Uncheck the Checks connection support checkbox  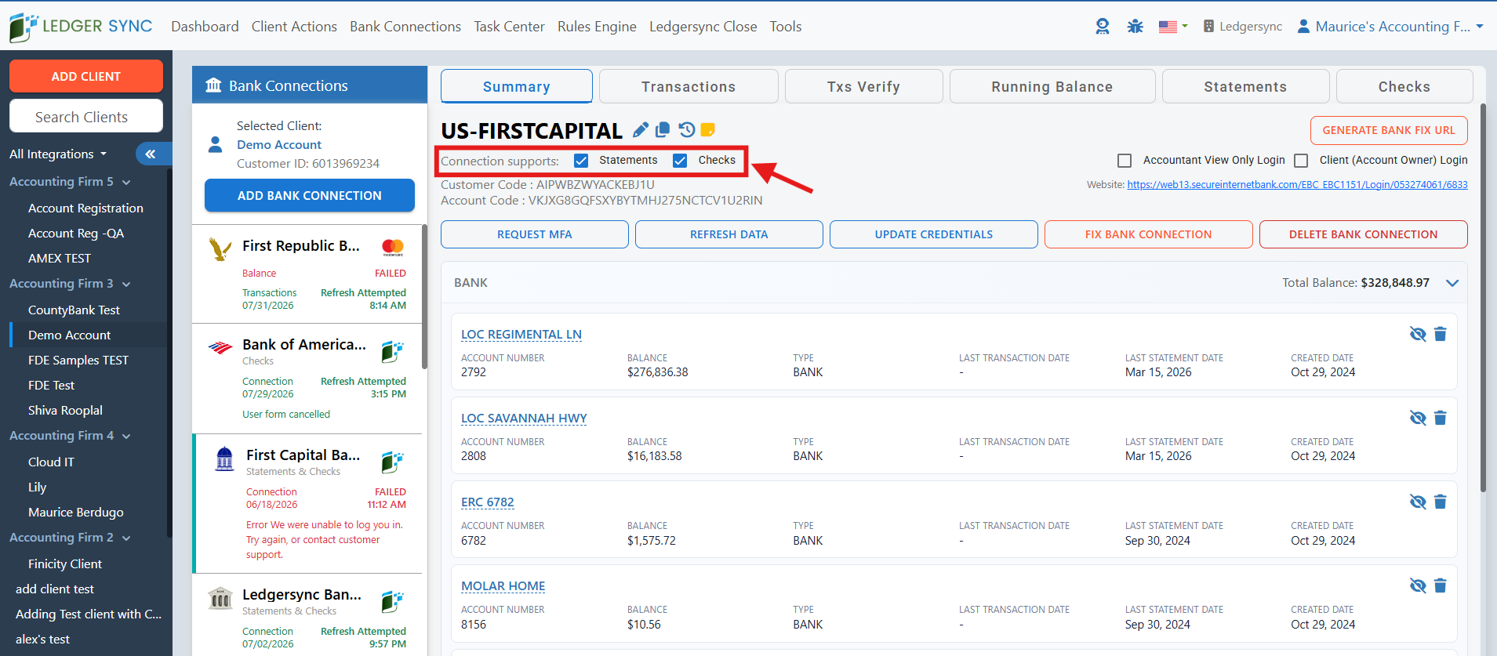(x=680, y=161)
